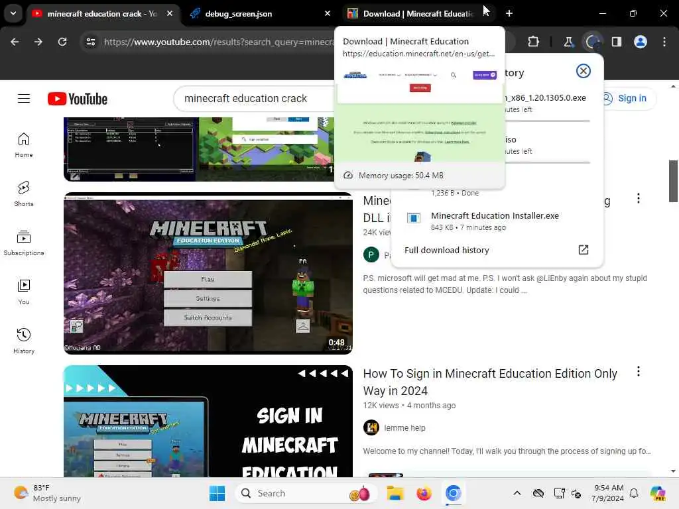Click the downloads progress icon in toolbar
This screenshot has width=679, height=509.
point(592,42)
